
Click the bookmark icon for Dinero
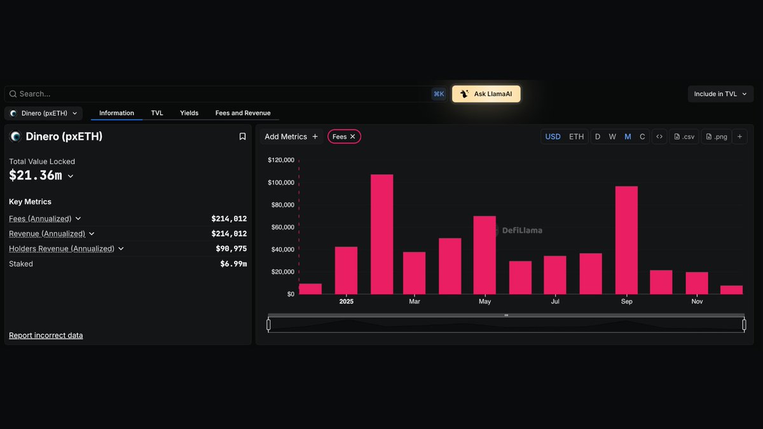tap(242, 137)
